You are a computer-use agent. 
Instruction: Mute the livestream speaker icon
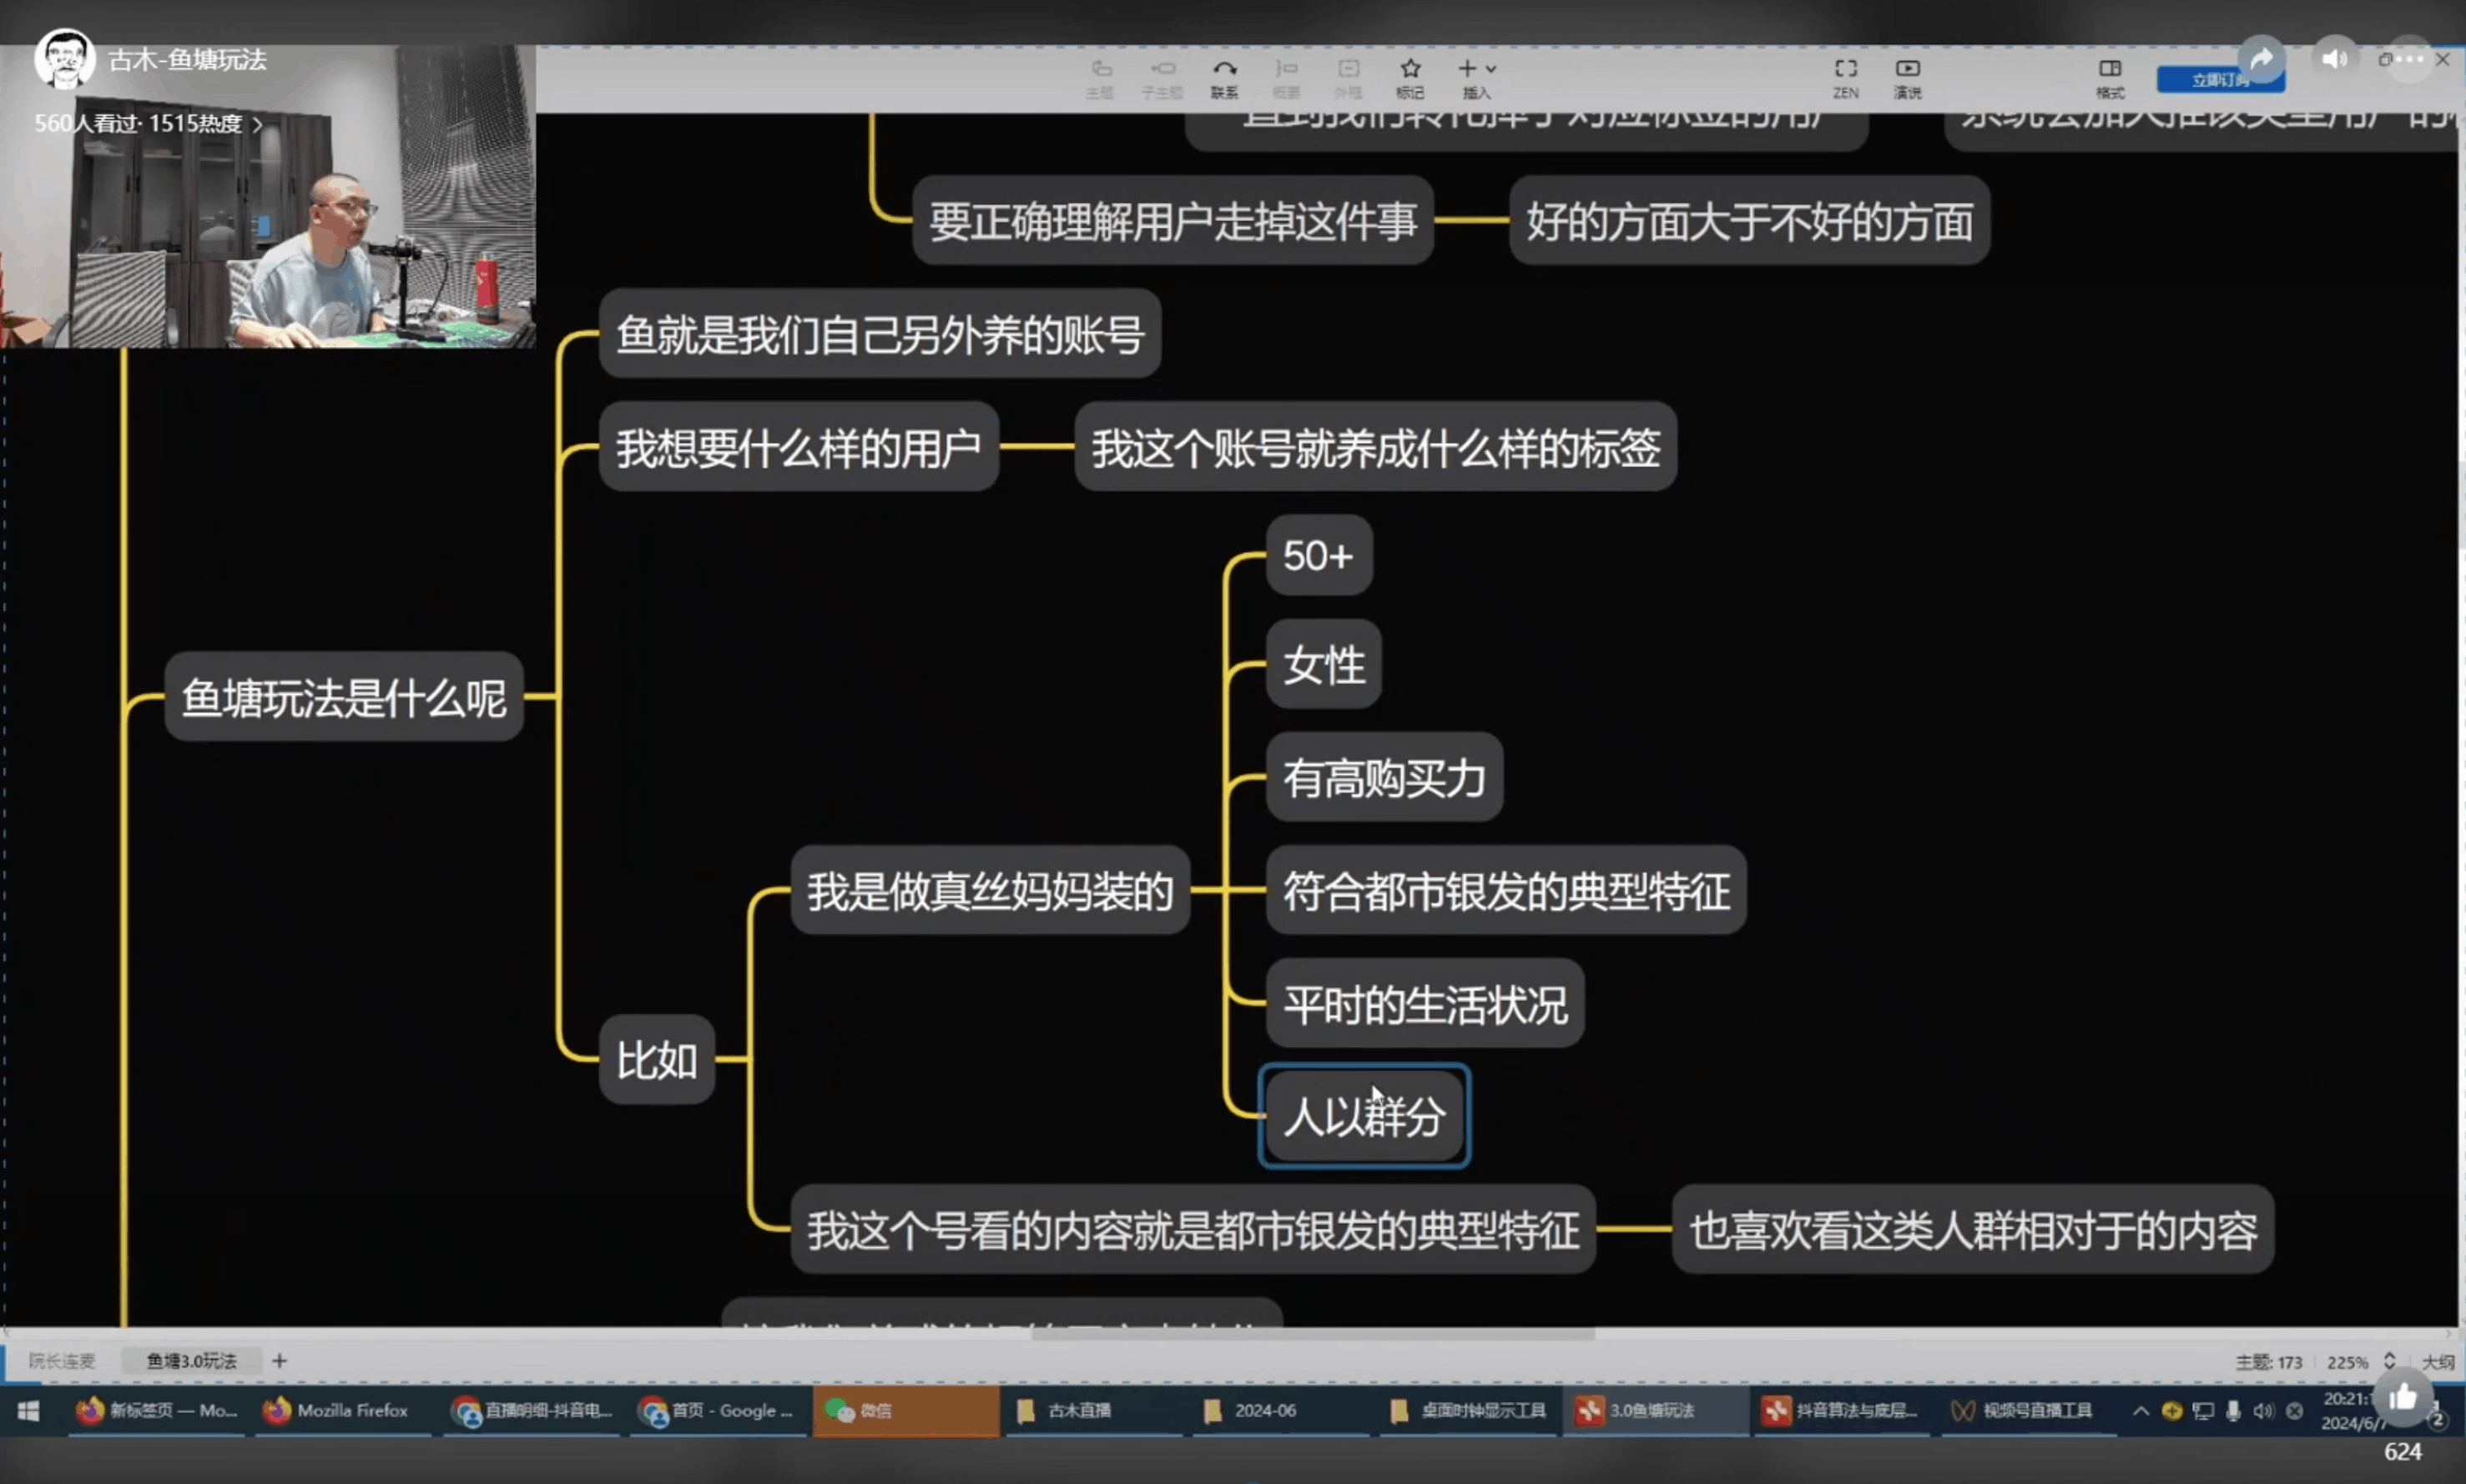[2333, 59]
